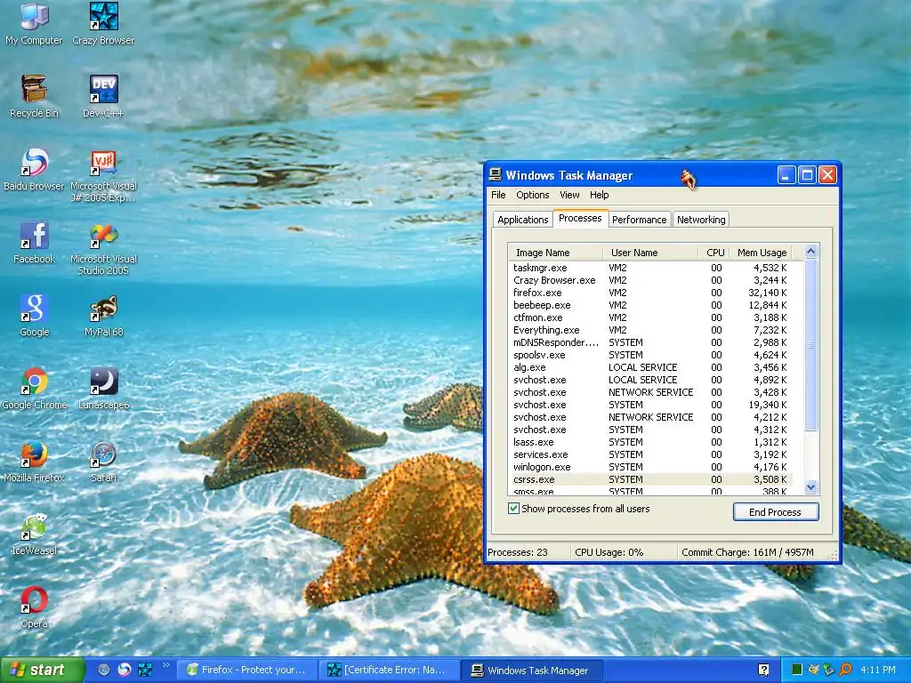
Task: Launch Baidu Browser from quick launch bar
Action: tap(125, 670)
